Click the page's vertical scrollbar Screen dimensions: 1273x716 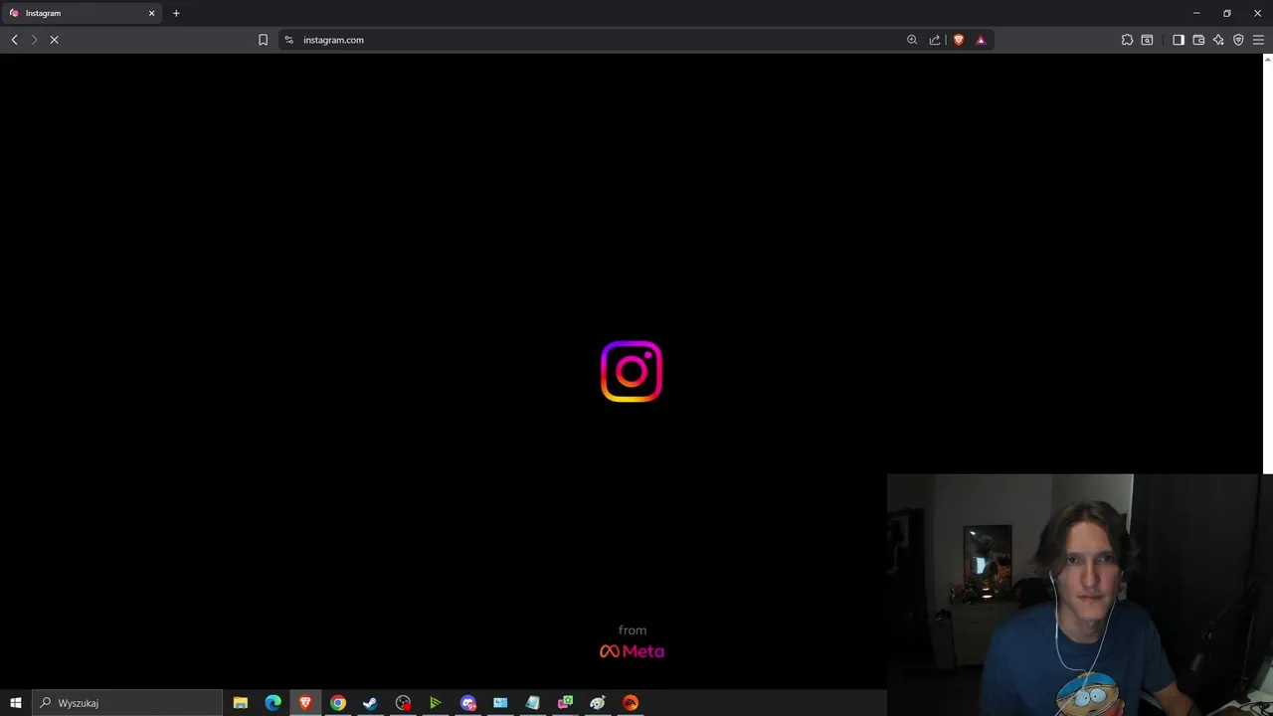[1268, 264]
